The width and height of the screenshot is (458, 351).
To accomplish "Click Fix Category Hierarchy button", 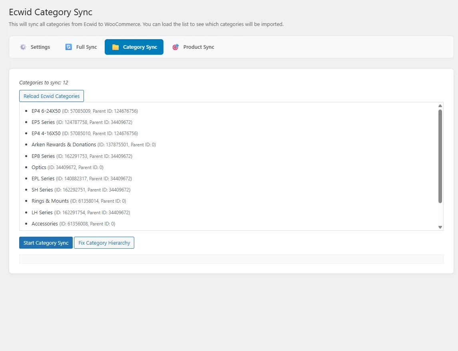I will [x=104, y=243].
